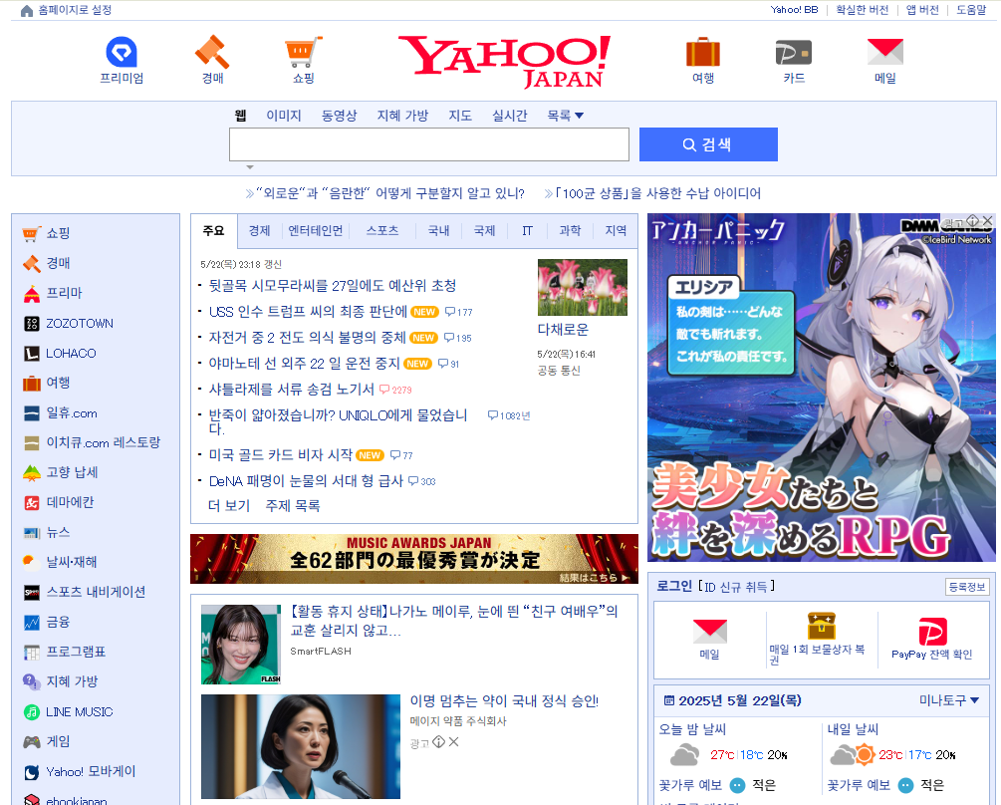Open the 더 보기 news link
The image size is (1001, 805).
tap(228, 505)
